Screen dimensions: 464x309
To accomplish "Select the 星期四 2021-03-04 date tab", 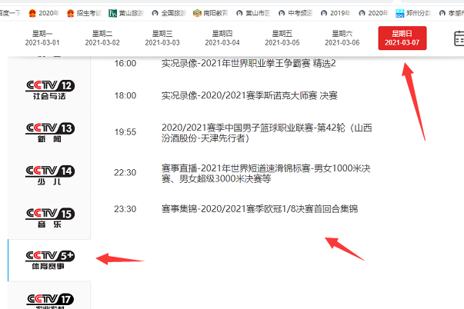I will (x=222, y=38).
